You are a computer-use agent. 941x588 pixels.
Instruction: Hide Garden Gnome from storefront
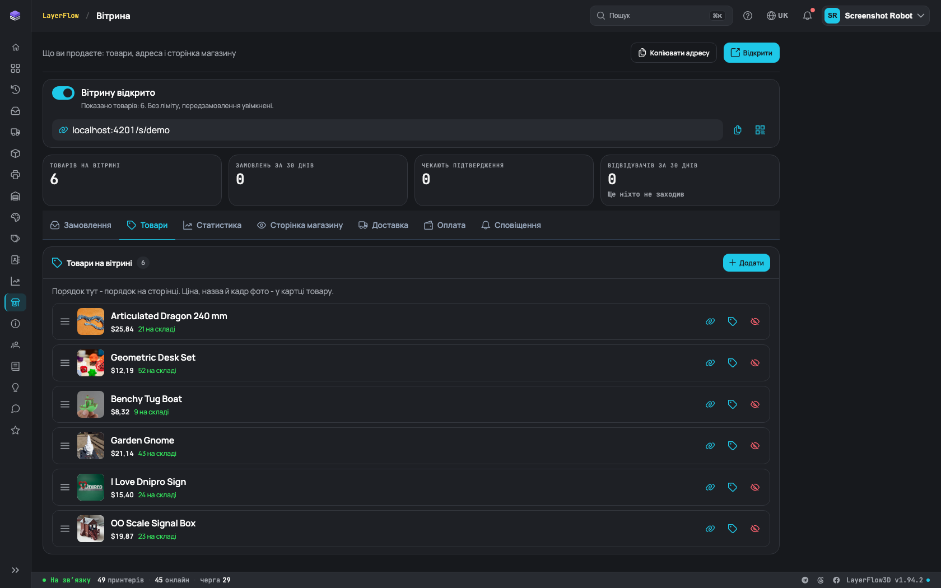[x=755, y=446]
